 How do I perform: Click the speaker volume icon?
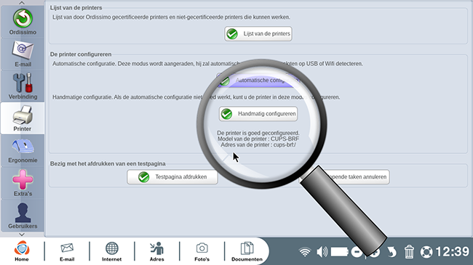[x=322, y=252]
